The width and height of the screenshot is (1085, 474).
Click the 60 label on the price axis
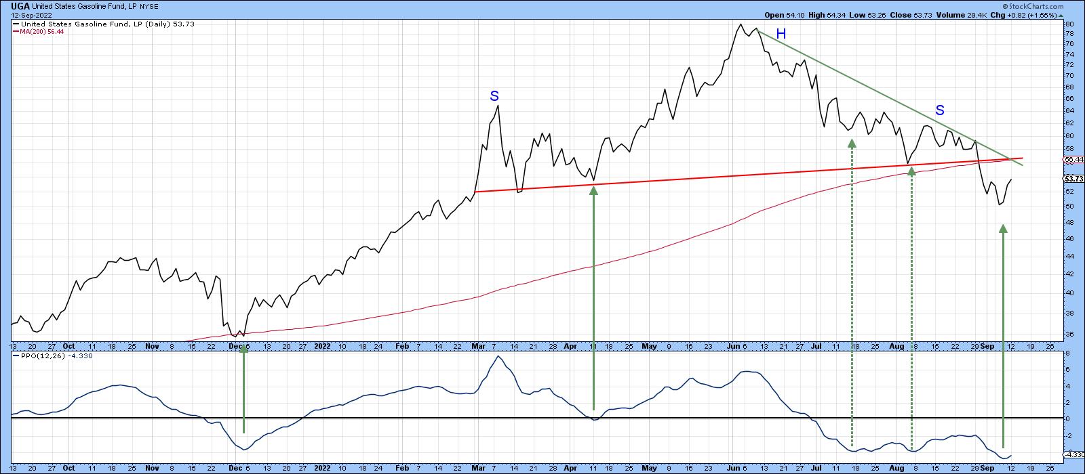pos(1069,135)
